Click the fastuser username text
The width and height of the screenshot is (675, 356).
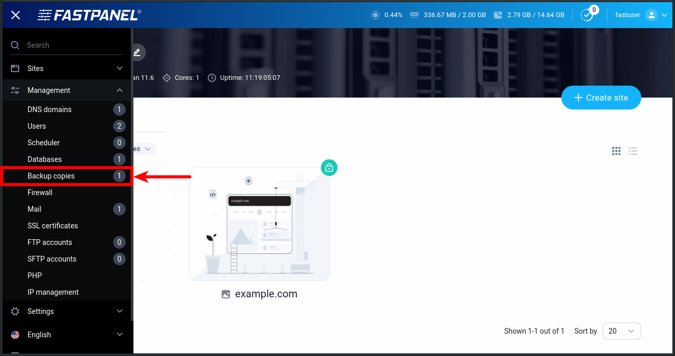point(628,15)
